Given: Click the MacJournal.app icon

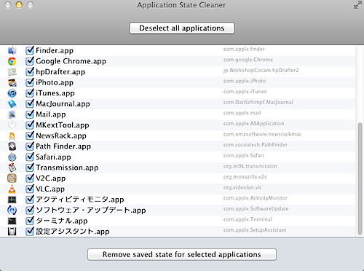Looking at the screenshot, I should point(12,104).
